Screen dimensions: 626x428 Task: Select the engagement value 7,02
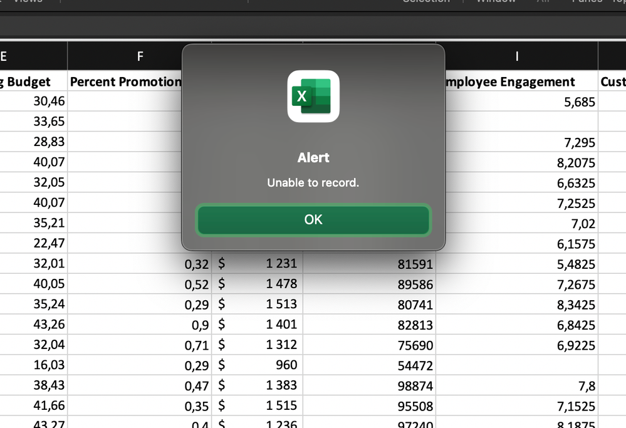point(521,223)
